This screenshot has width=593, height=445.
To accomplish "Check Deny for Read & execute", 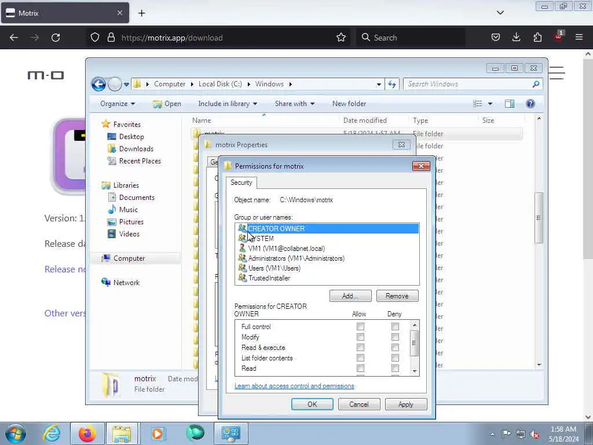I will tap(395, 348).
